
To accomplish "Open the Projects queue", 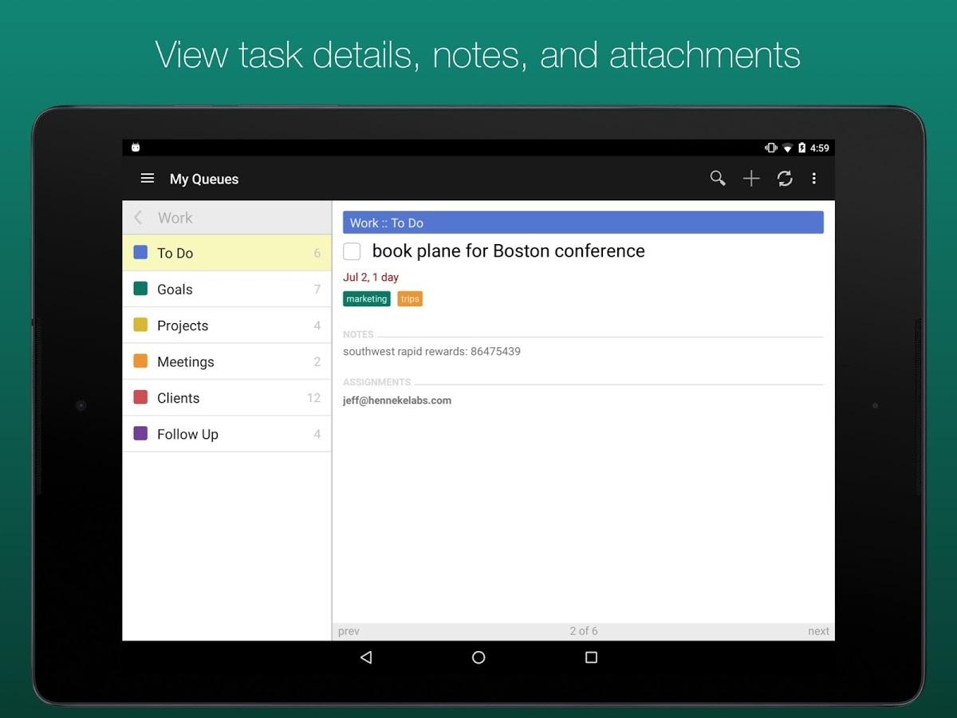I will (x=227, y=325).
